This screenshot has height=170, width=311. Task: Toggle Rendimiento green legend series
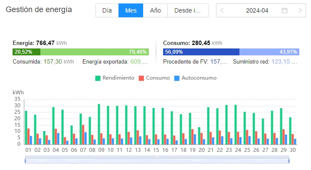click(x=115, y=78)
